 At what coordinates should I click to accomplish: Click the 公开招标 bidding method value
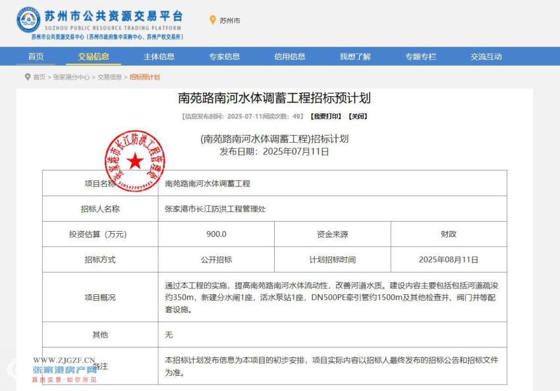click(216, 260)
